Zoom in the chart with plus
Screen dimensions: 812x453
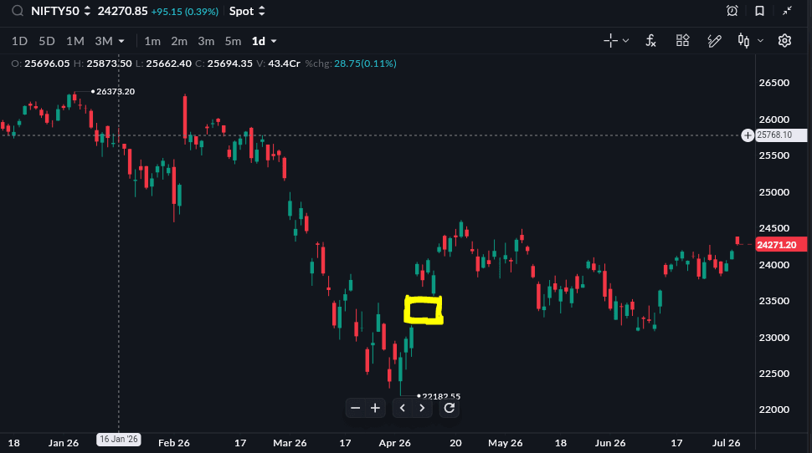tap(376, 408)
